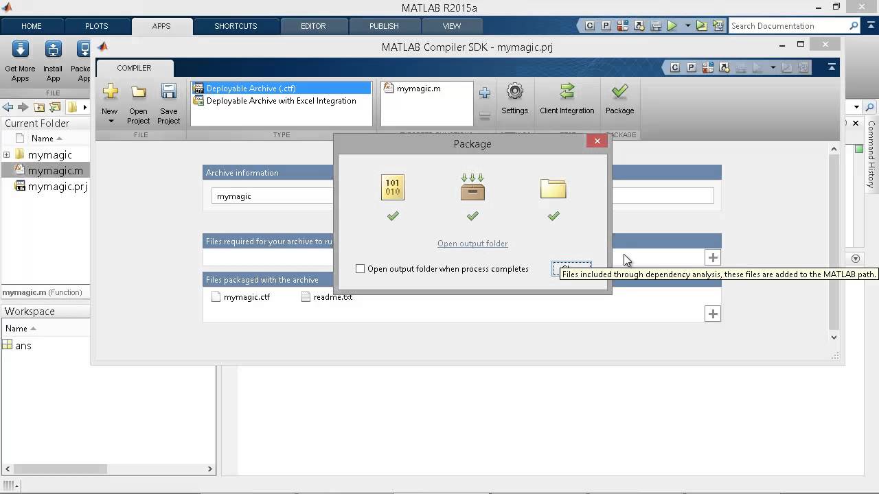Enable Open output folder when process completes
This screenshot has width=879, height=494.
click(361, 269)
